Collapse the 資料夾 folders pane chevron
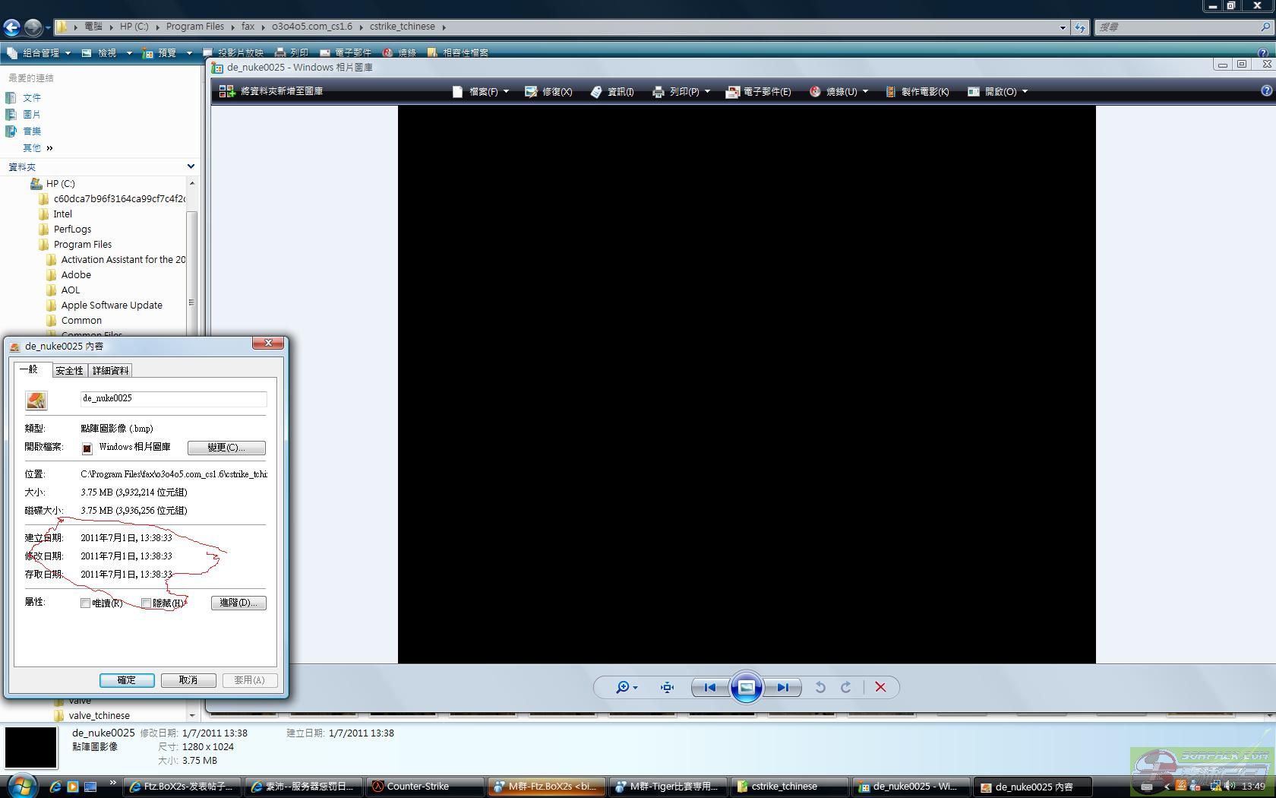1276x798 pixels. [191, 166]
